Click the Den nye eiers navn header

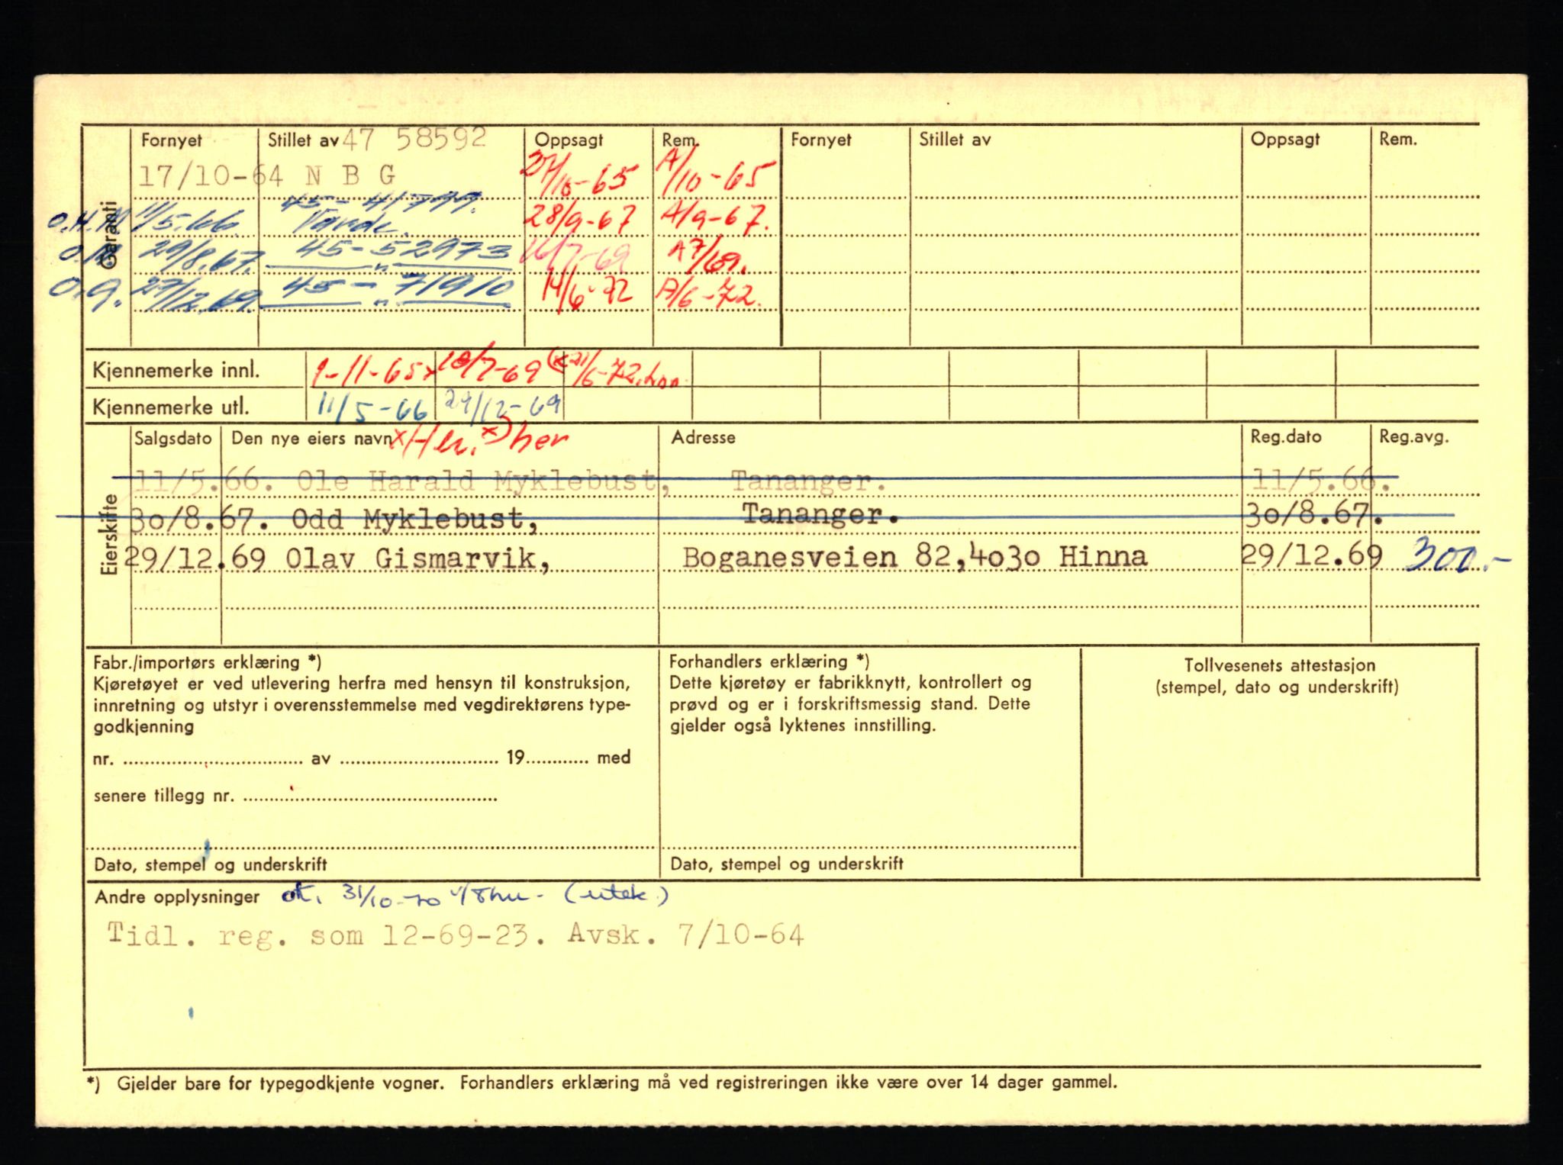[x=310, y=439]
